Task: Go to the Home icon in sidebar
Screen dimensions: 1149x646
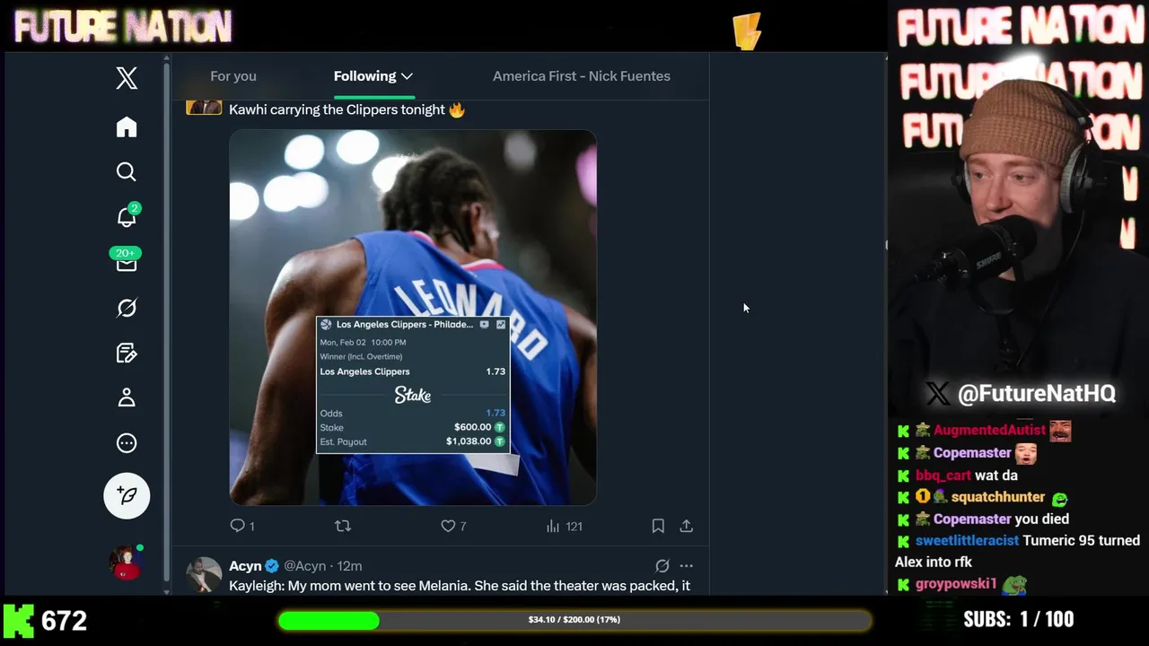Action: click(x=127, y=127)
